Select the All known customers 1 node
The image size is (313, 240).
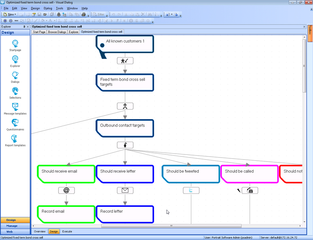tap(125, 44)
